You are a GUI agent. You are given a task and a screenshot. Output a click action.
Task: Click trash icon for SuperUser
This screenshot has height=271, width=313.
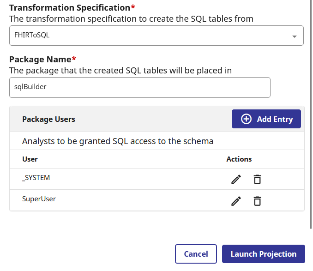[257, 201]
